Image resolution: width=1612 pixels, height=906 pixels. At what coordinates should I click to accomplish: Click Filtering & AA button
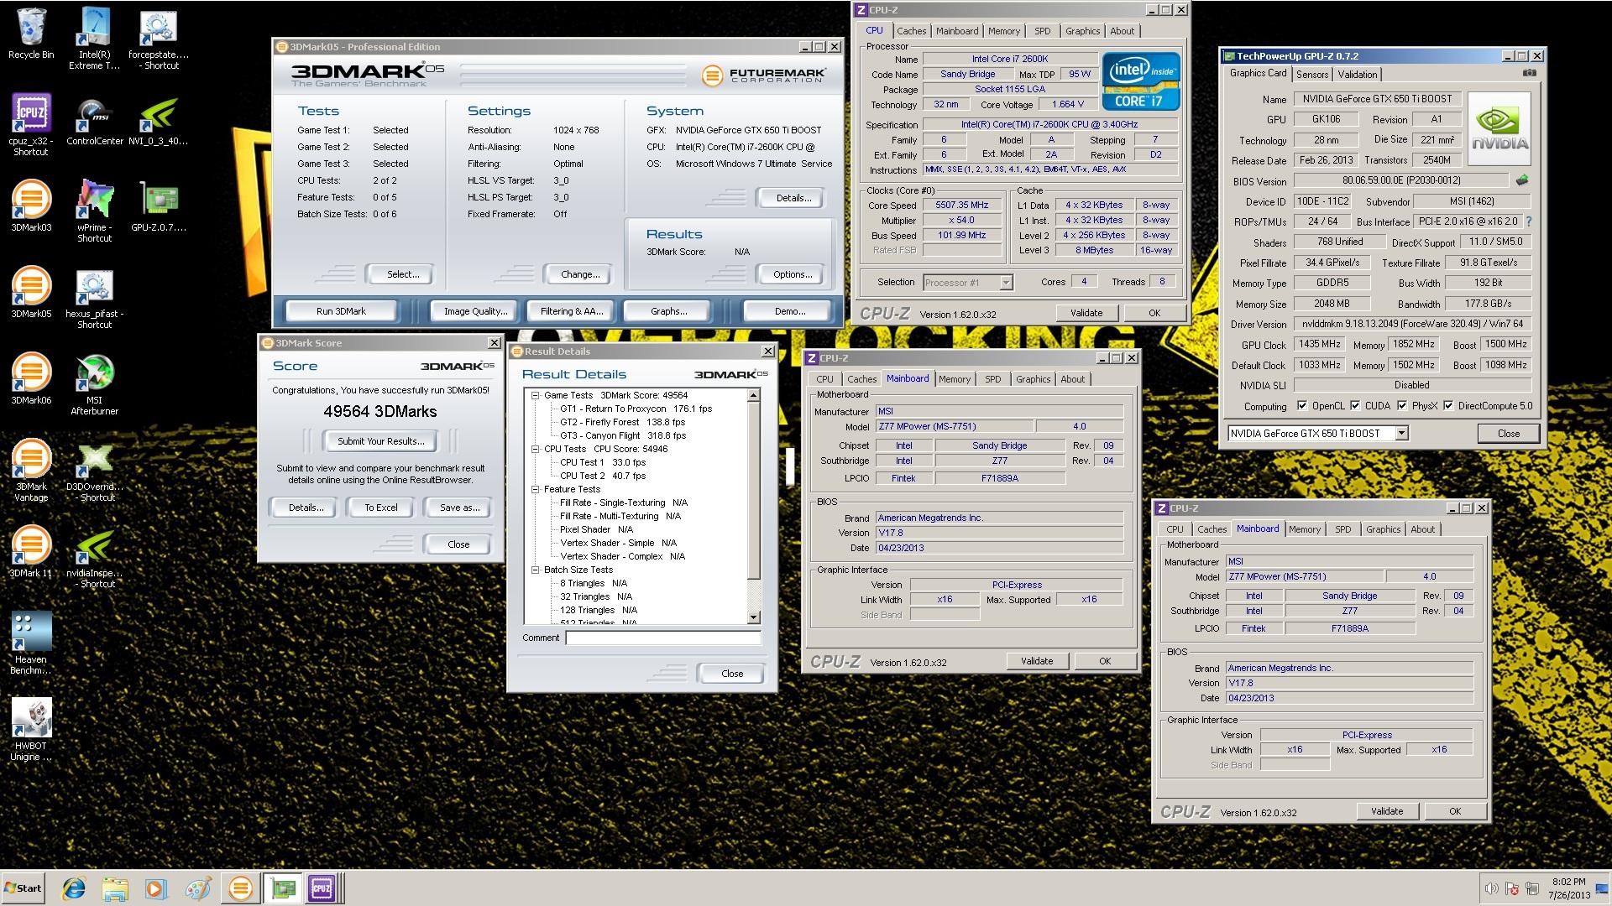point(572,311)
